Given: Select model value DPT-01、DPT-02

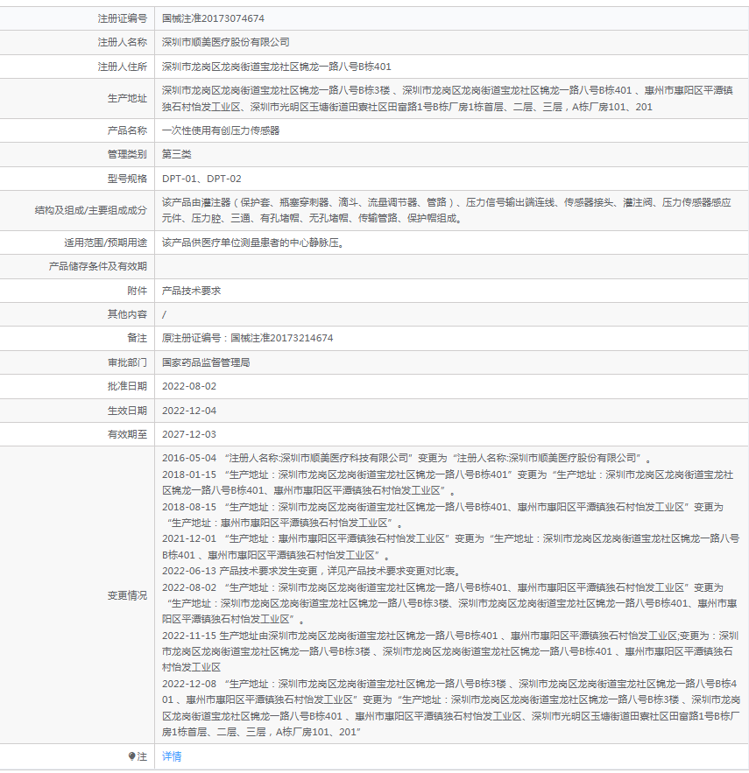Looking at the screenshot, I should pyautogui.click(x=201, y=179).
